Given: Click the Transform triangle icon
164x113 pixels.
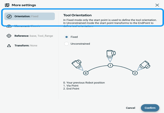Looking at the screenshot, I should 9,46.
